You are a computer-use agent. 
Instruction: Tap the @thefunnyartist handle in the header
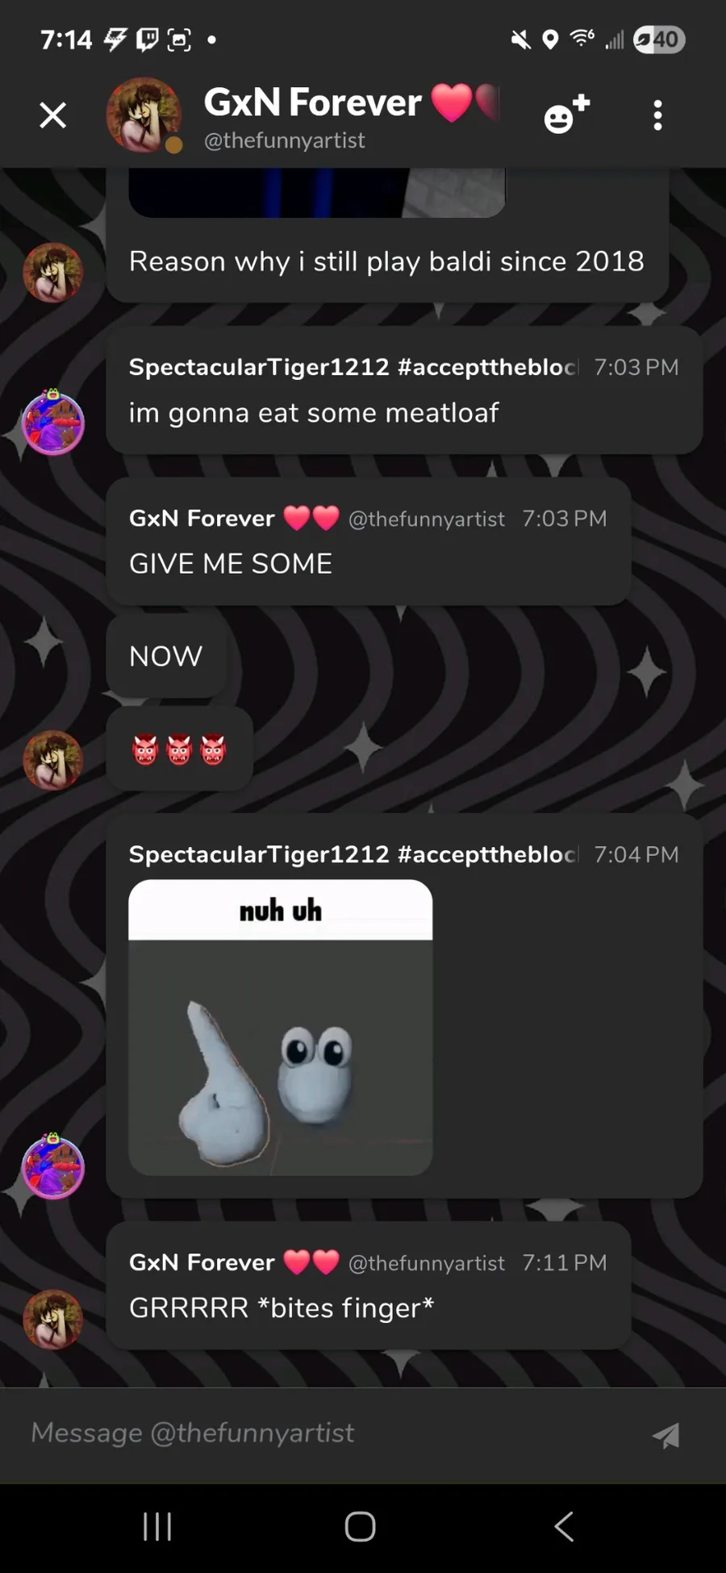point(285,140)
